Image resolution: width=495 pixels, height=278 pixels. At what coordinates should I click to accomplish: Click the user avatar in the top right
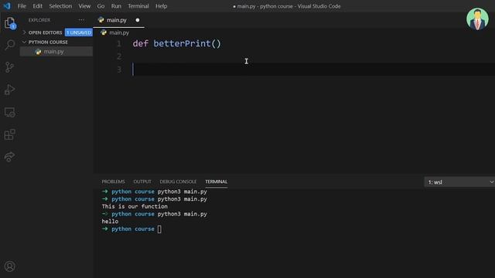pyautogui.click(x=477, y=19)
